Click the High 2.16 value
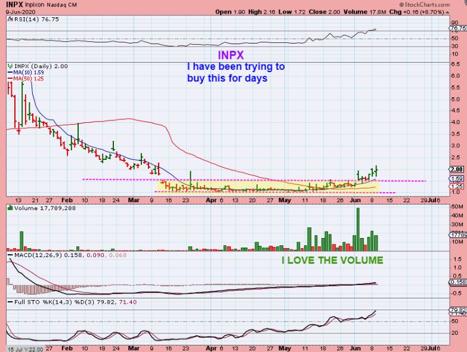This screenshot has height=352, width=467. (x=262, y=12)
